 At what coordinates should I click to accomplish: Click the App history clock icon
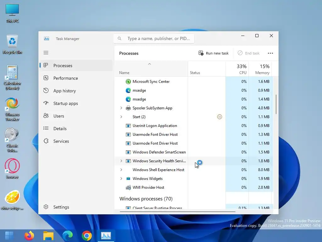46,90
